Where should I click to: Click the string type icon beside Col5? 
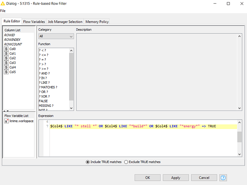[x=6, y=72]
